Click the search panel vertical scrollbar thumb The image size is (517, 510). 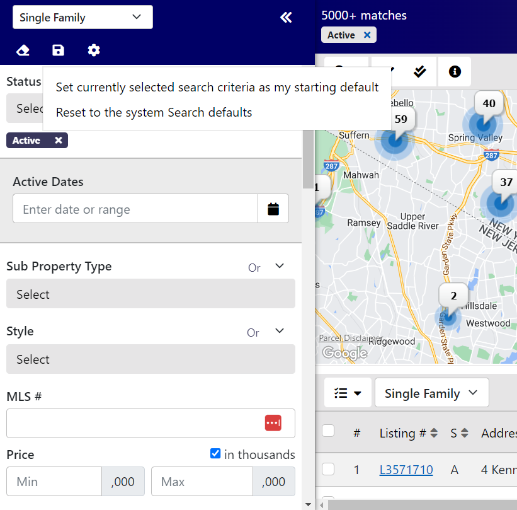[x=308, y=159]
